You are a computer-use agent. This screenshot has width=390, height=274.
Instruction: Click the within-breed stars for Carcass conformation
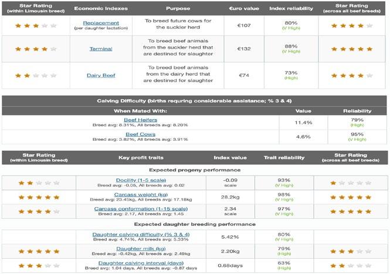click(39, 212)
